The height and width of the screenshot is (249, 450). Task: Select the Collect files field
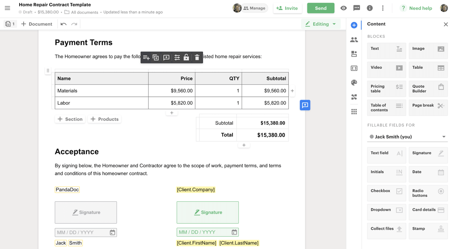tap(386, 231)
